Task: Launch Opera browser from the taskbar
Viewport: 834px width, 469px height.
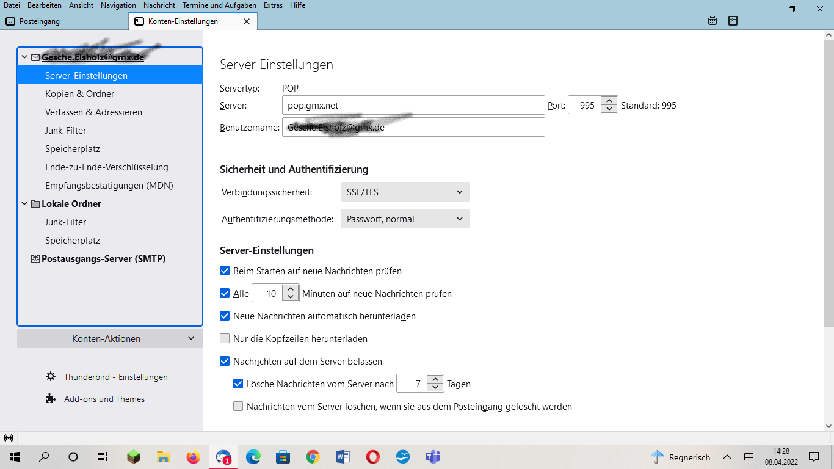Action: (x=372, y=457)
